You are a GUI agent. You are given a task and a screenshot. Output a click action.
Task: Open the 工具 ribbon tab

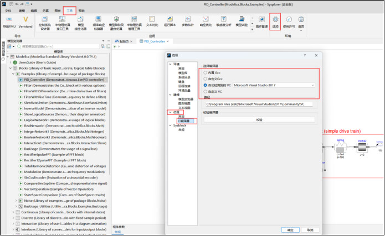70,11
